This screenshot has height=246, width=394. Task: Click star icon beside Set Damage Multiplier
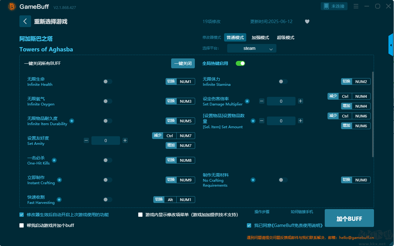pyautogui.click(x=247, y=101)
